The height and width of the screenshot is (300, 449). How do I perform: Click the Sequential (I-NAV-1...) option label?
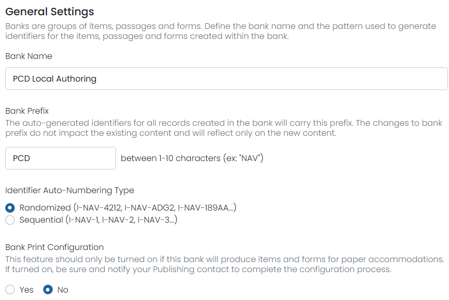coord(98,220)
